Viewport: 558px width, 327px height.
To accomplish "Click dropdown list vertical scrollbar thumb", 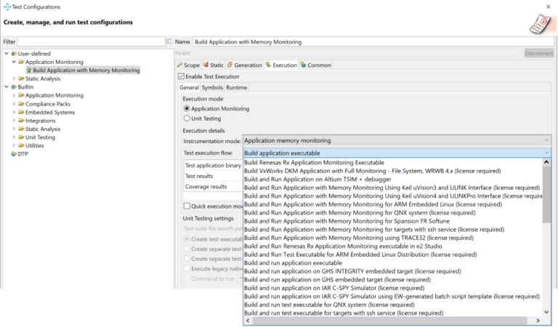I will pyautogui.click(x=546, y=194).
